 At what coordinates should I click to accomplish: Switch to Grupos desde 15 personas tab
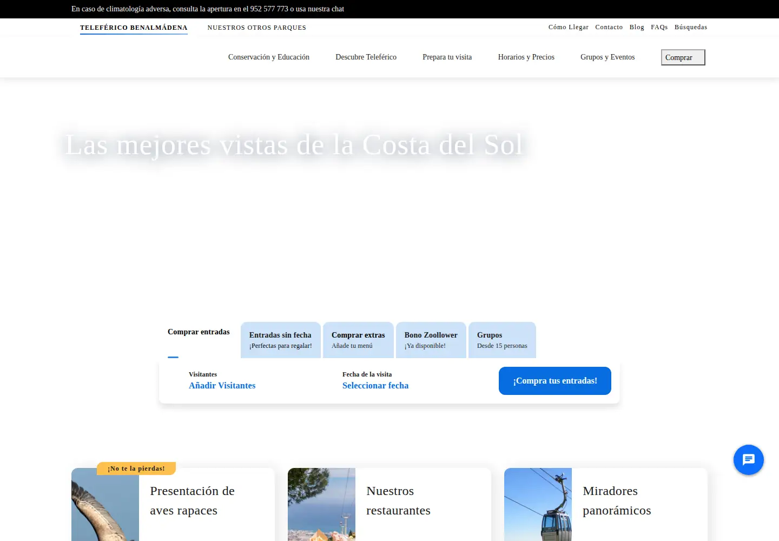coord(502,340)
